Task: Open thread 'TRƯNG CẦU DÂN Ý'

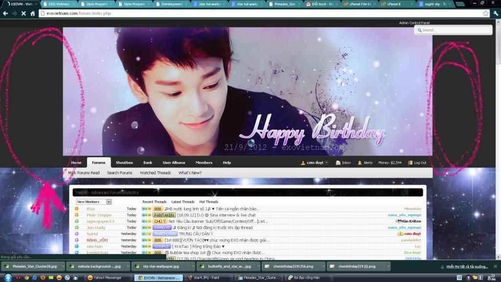Action: tap(196, 234)
